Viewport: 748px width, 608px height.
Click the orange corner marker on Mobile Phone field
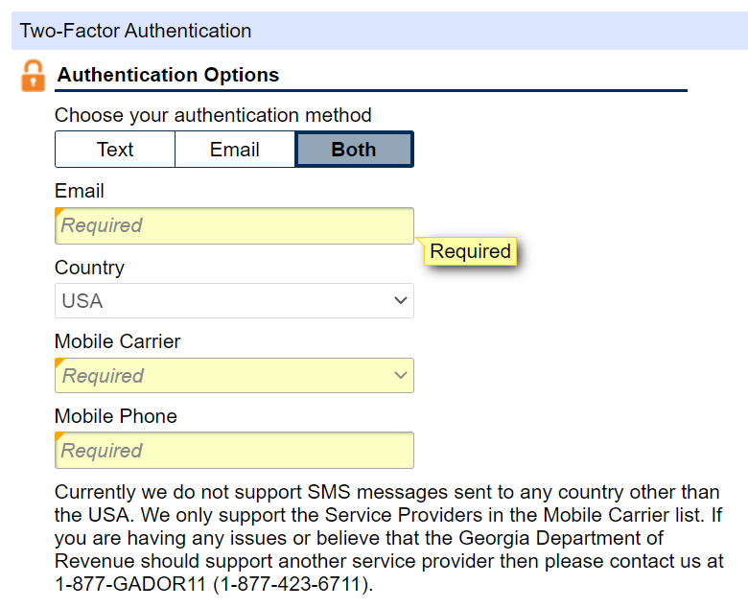tap(58, 435)
